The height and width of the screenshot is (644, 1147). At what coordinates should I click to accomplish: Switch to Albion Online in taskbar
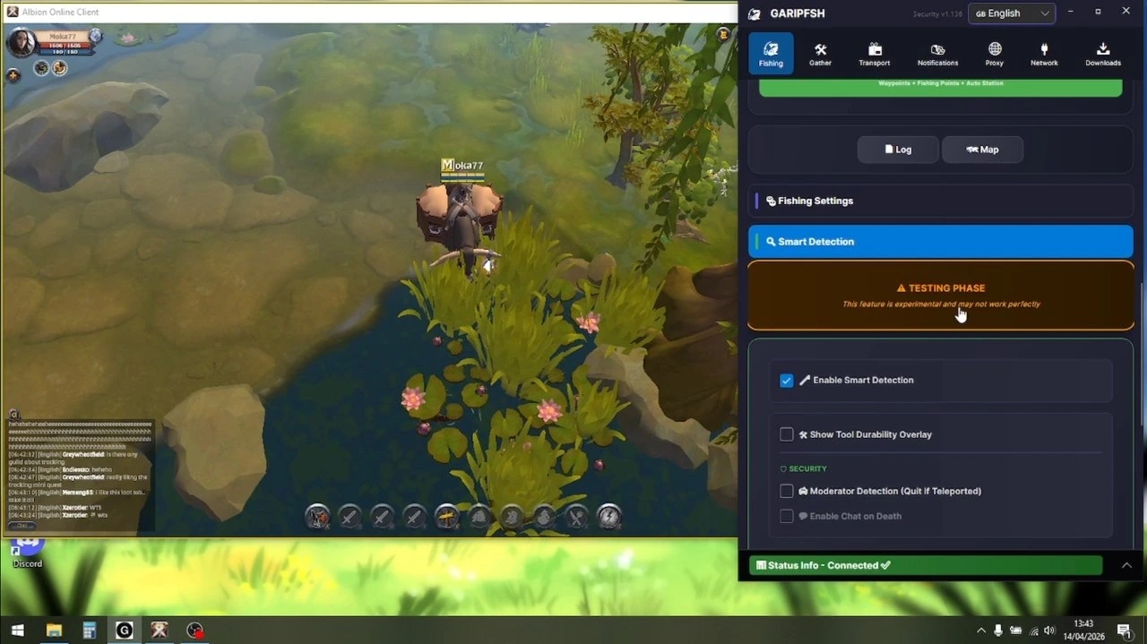160,631
